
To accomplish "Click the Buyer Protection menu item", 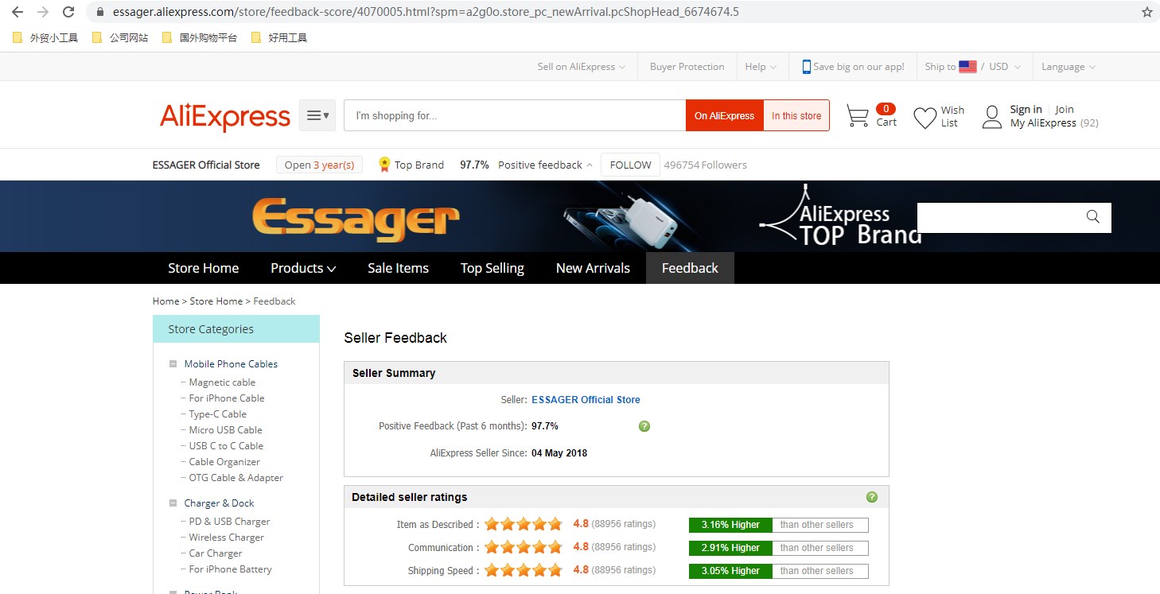I will point(687,67).
